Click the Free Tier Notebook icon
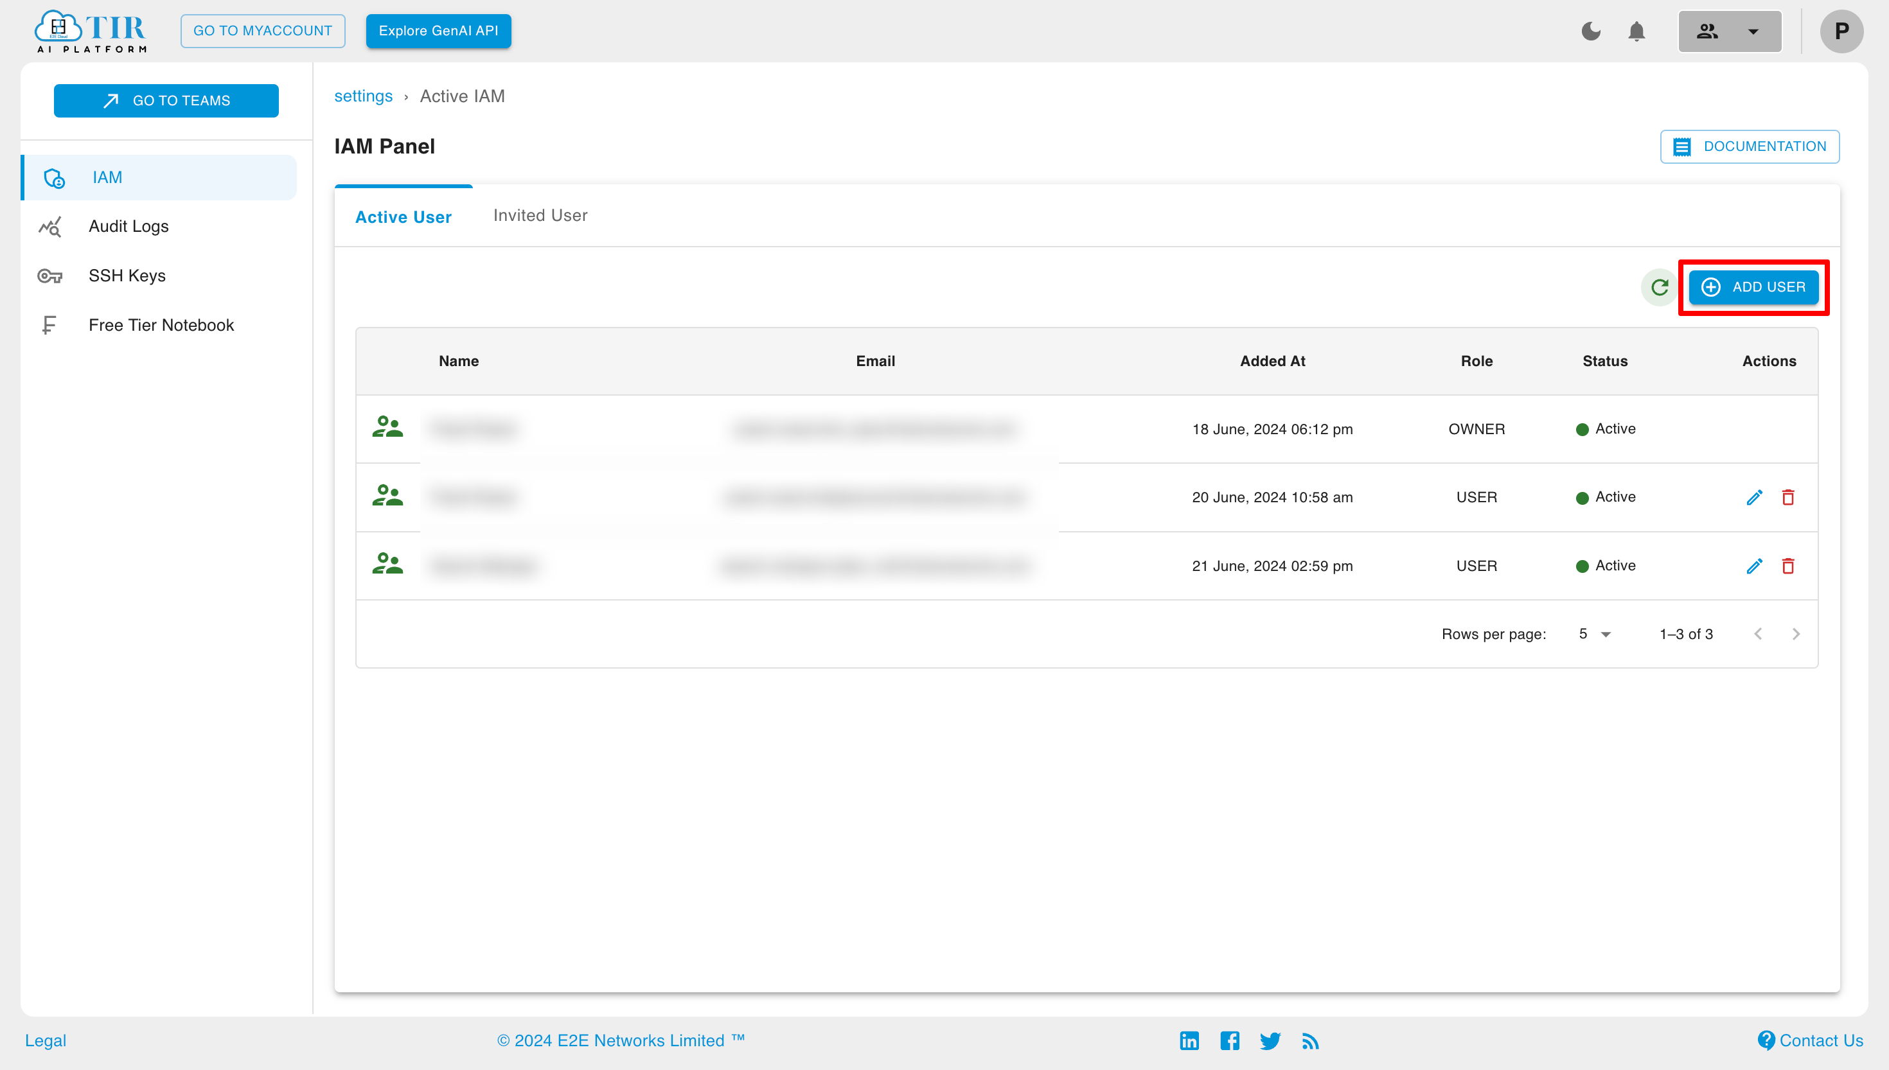This screenshot has width=1889, height=1070. [x=49, y=325]
